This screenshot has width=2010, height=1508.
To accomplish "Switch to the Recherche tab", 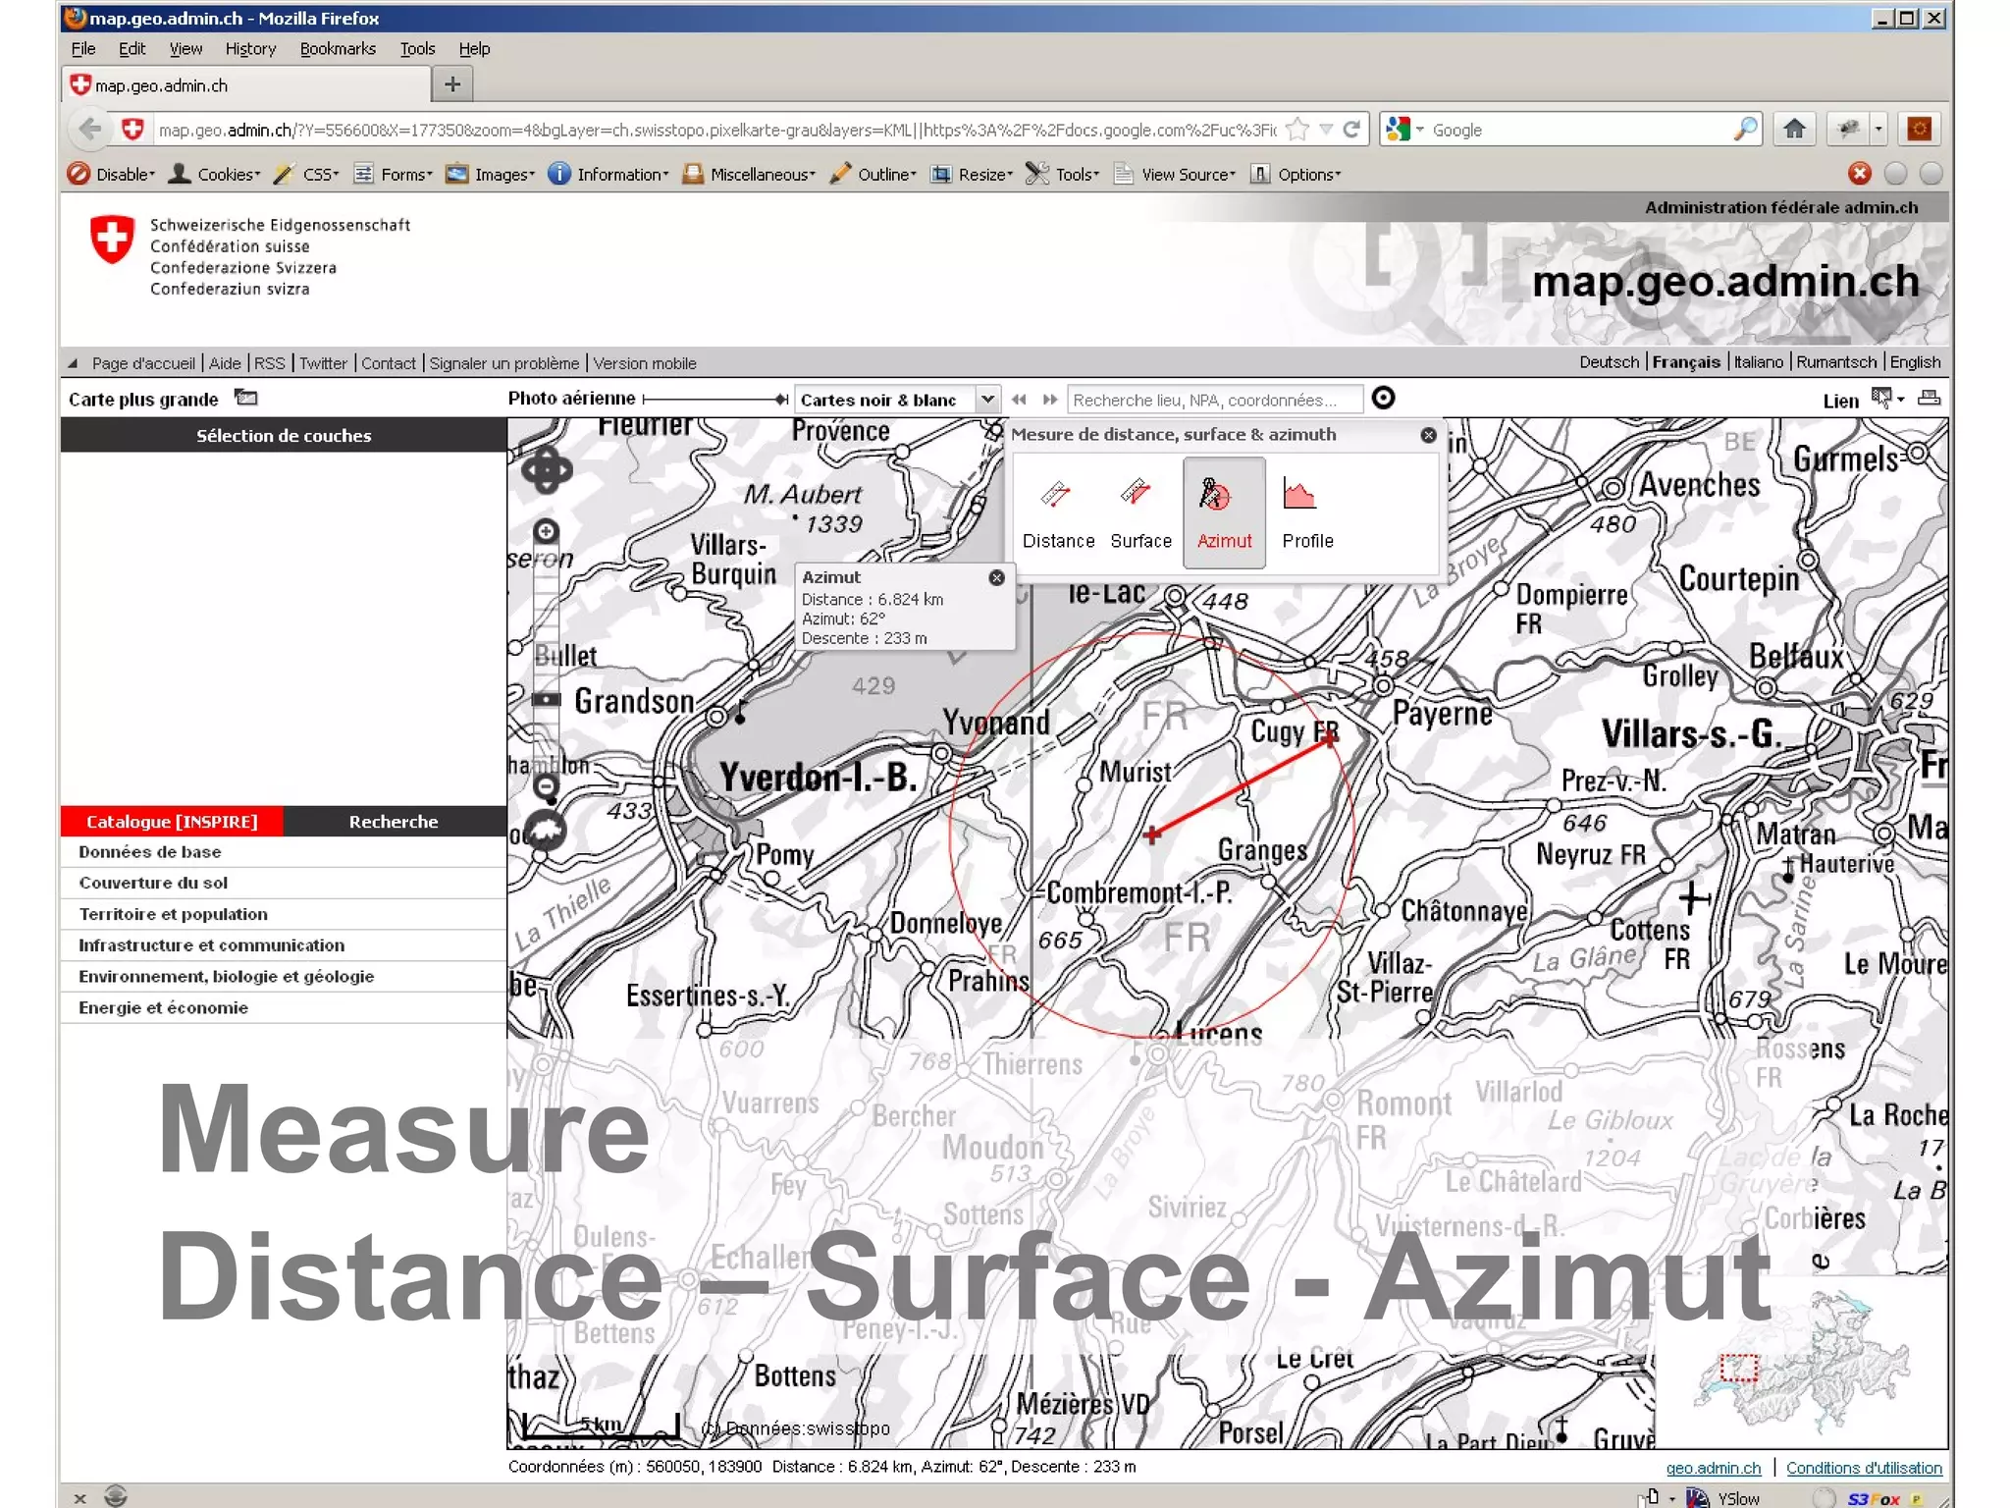I will (394, 822).
